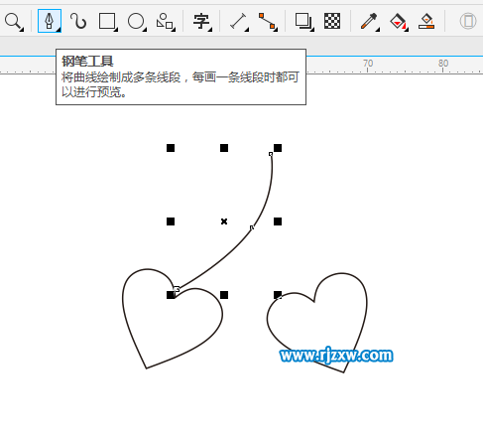Click the curve's top end node
Image resolution: width=483 pixels, height=441 pixels.
pos(271,154)
